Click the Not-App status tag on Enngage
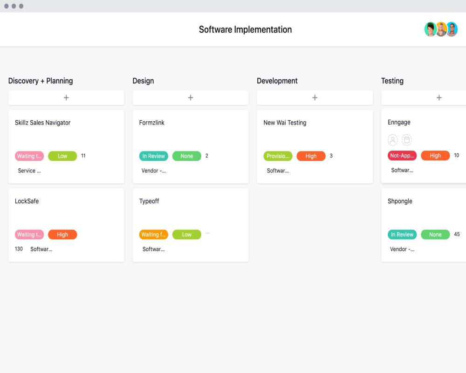 (401, 155)
